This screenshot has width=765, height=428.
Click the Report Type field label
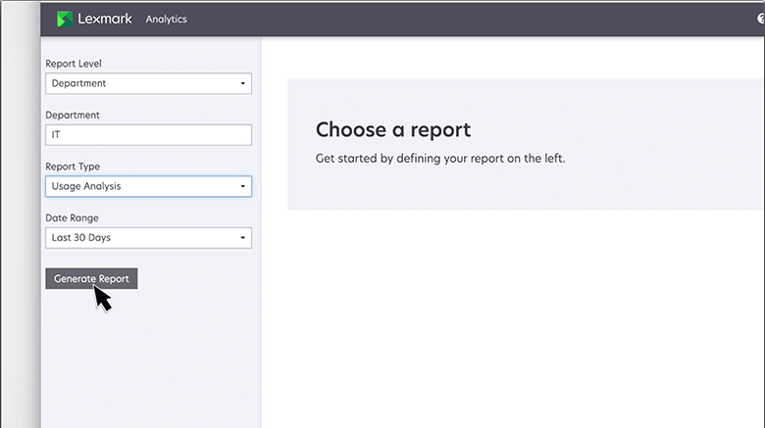pyautogui.click(x=73, y=166)
